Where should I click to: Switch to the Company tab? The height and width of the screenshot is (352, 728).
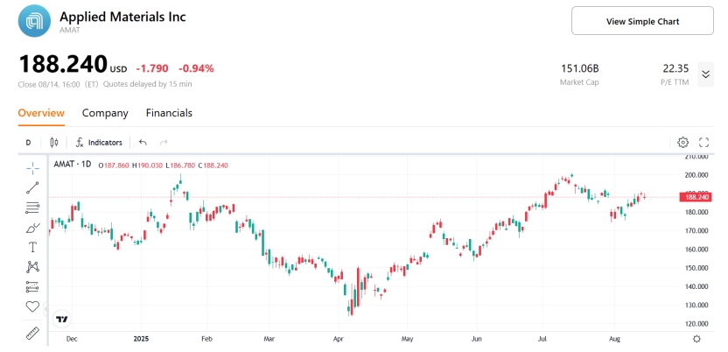(x=105, y=113)
